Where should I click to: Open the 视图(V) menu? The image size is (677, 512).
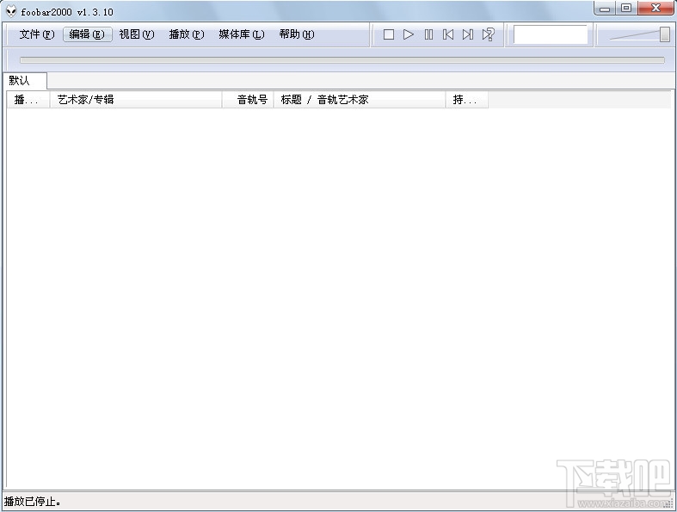[x=137, y=34]
